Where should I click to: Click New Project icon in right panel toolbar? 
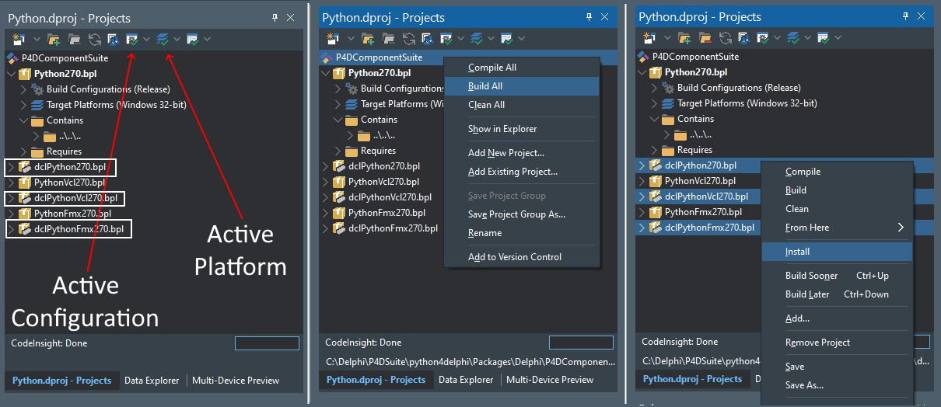[x=649, y=37]
